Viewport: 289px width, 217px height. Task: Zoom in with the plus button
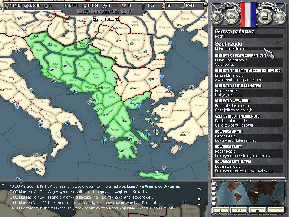220,210
